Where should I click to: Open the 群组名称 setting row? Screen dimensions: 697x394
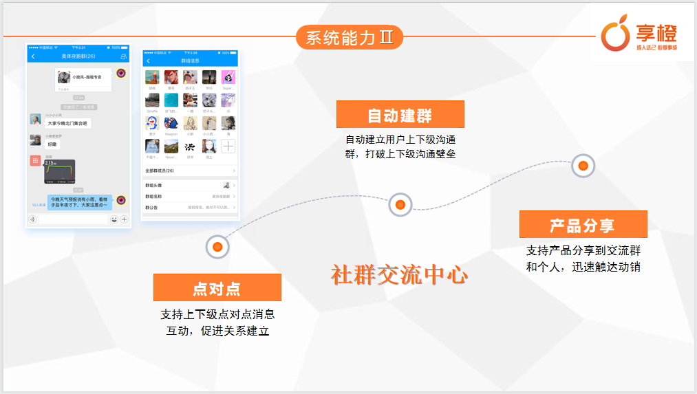click(x=190, y=197)
